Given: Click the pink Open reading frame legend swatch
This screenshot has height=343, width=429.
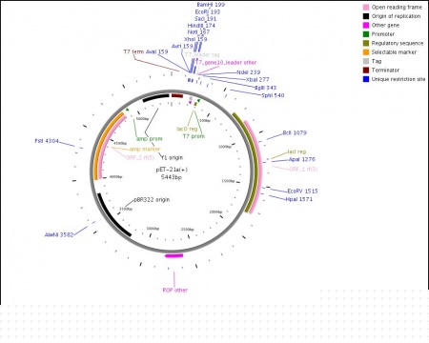Looking at the screenshot, I should point(366,8).
